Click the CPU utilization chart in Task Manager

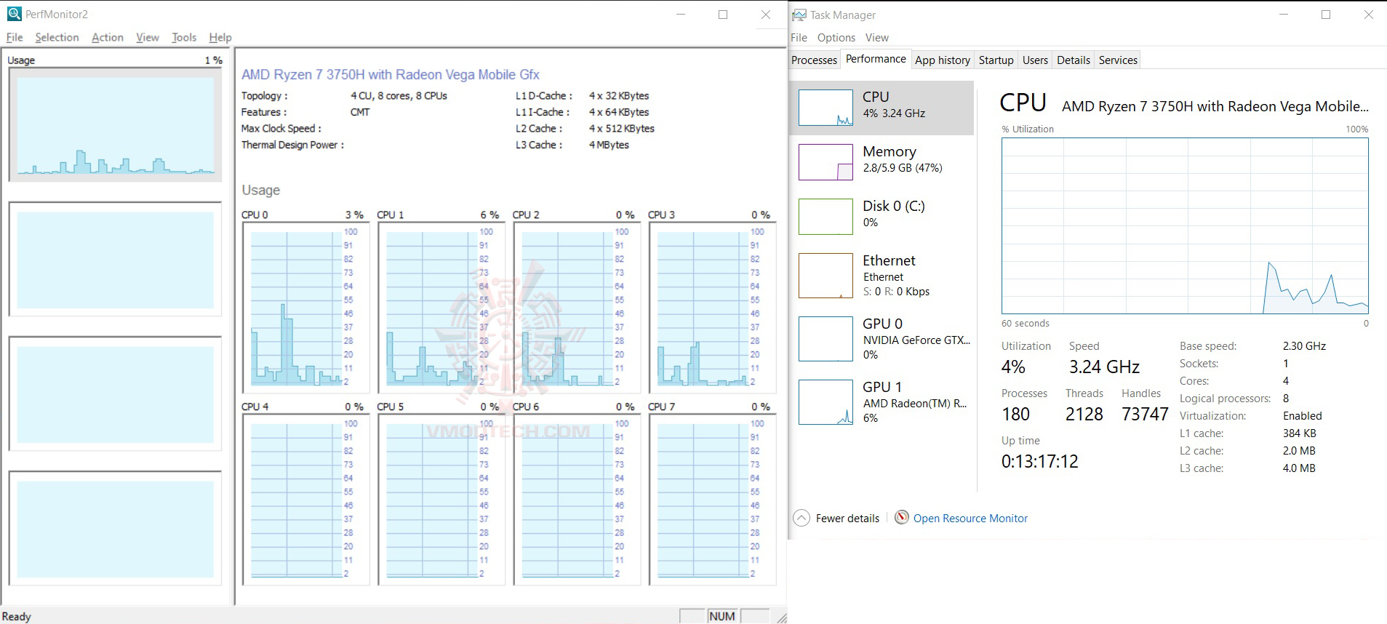1185,226
